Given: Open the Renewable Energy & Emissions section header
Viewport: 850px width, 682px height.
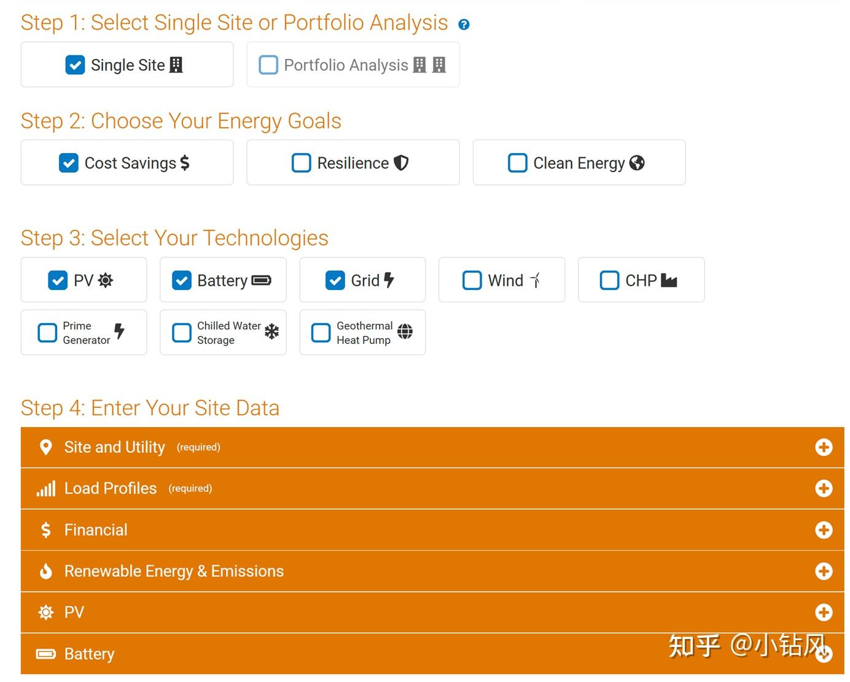Looking at the screenshot, I should pos(174,571).
